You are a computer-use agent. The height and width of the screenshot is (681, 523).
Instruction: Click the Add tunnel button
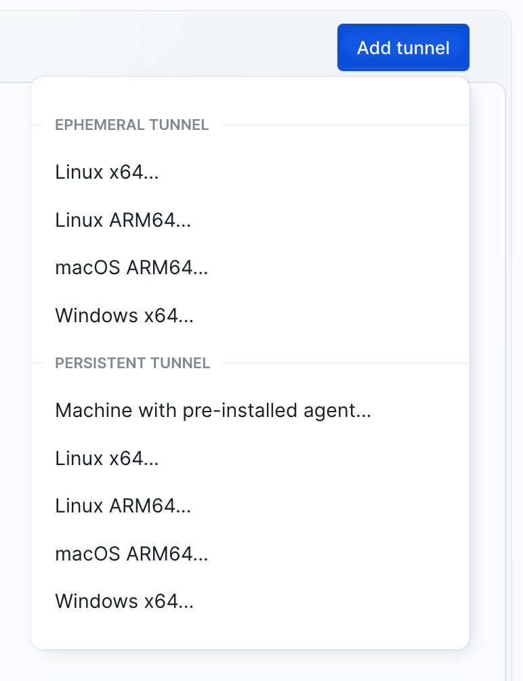click(403, 47)
